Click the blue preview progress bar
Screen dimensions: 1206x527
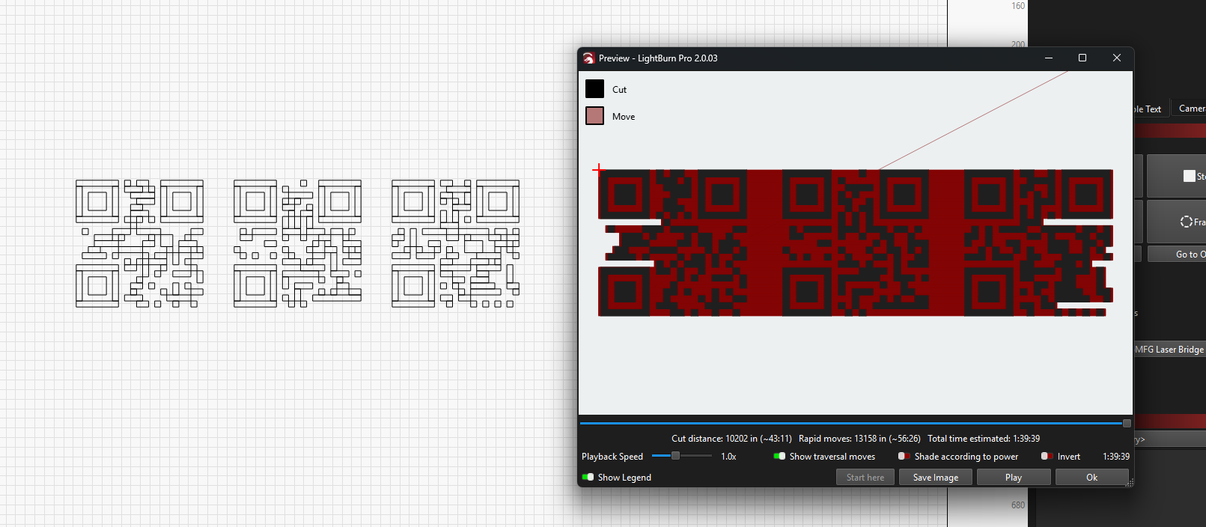pyautogui.click(x=855, y=424)
